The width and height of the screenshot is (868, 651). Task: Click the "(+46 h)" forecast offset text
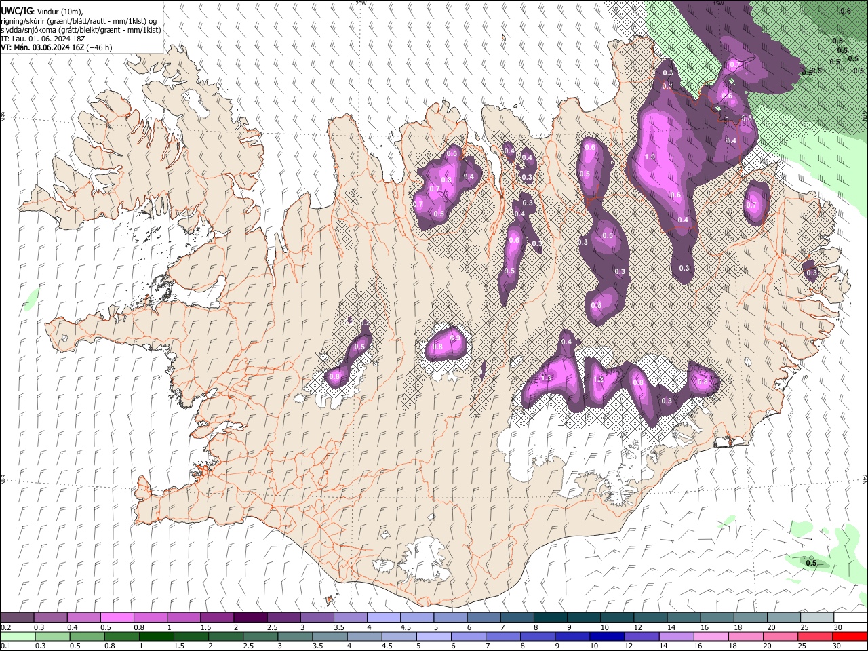click(99, 47)
